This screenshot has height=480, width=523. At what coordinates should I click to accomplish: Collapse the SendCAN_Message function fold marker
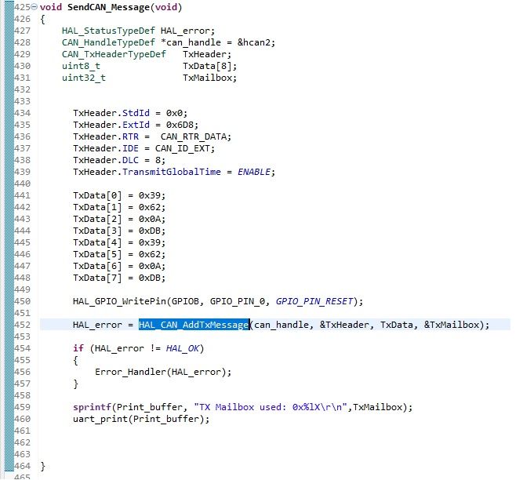[34, 7]
